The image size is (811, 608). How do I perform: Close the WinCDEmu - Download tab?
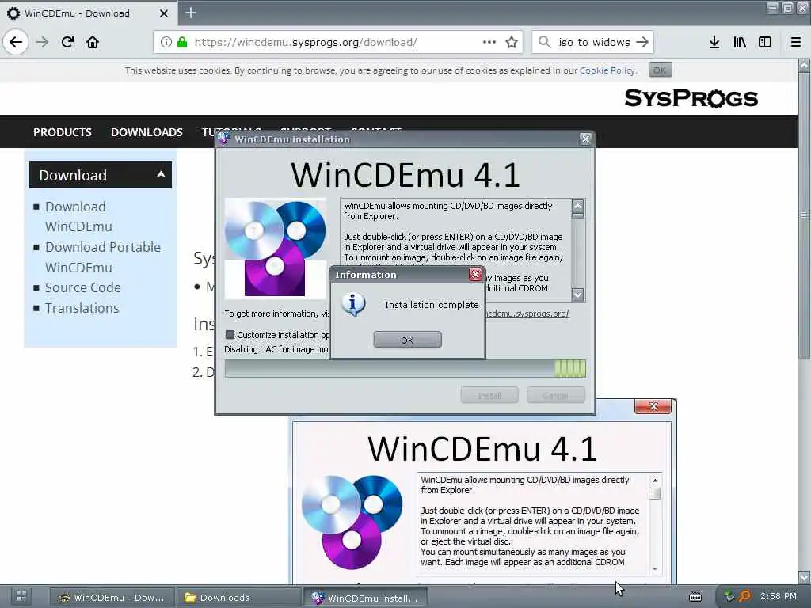tap(164, 13)
